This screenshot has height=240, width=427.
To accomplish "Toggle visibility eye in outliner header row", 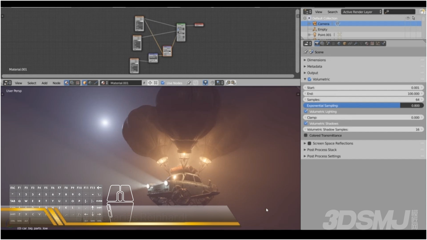I will point(408,18).
